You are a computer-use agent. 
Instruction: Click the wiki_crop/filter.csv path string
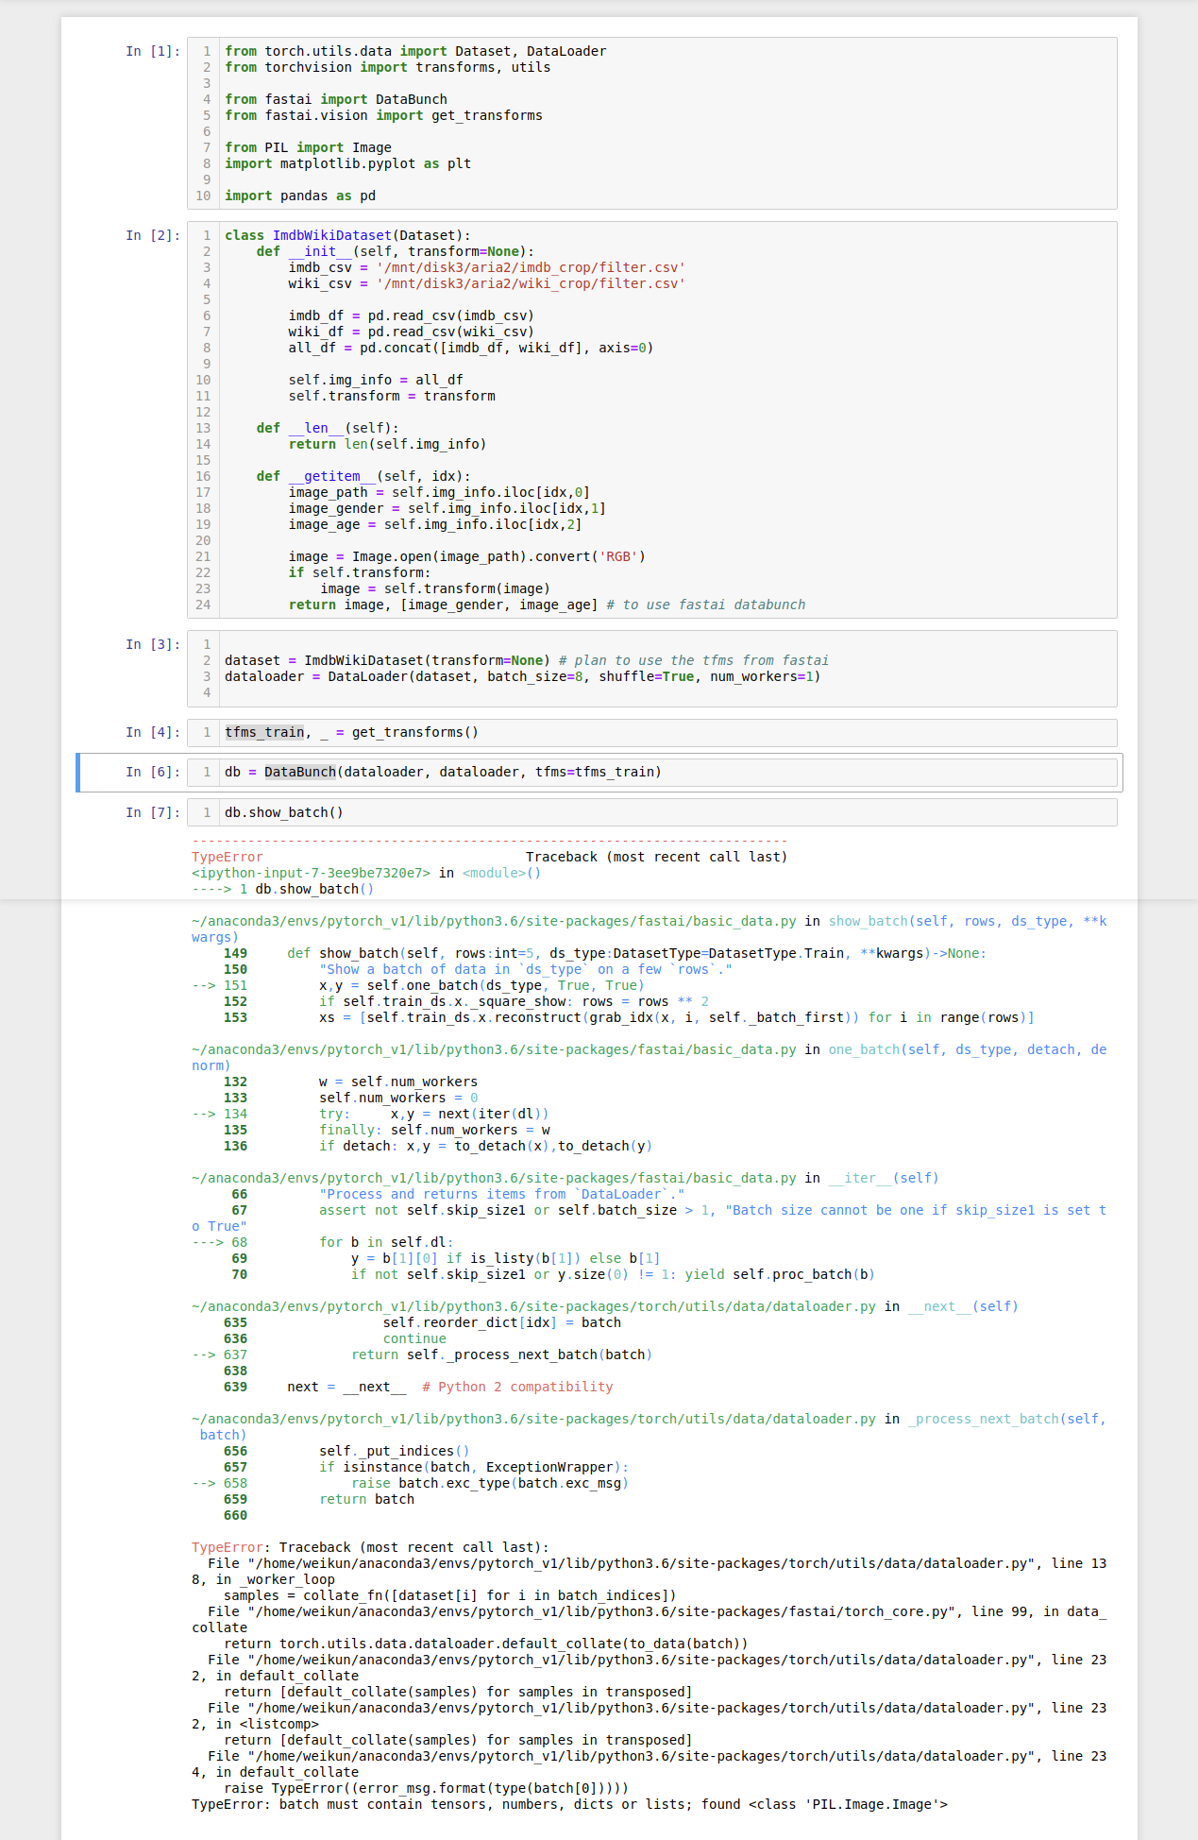531,283
